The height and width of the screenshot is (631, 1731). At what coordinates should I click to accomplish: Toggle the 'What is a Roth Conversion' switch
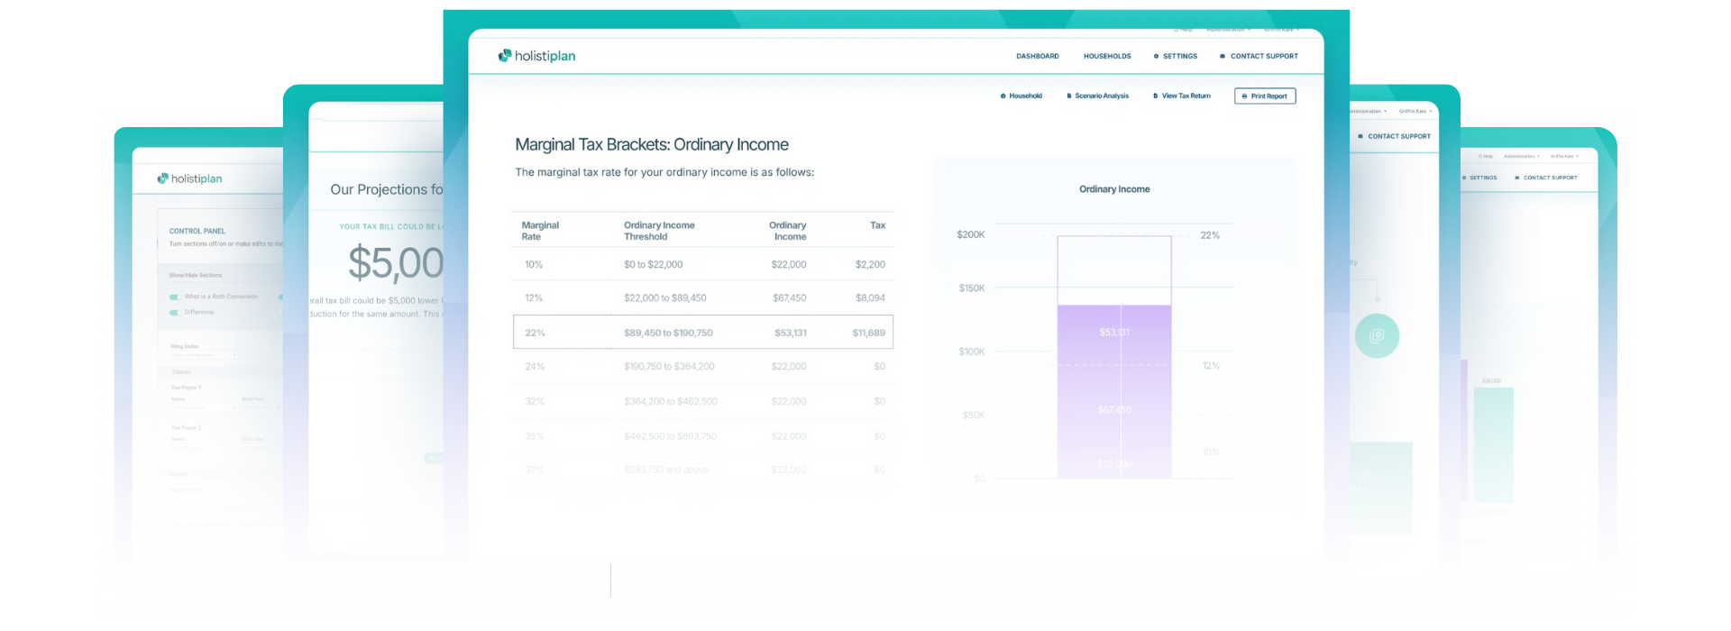(175, 297)
